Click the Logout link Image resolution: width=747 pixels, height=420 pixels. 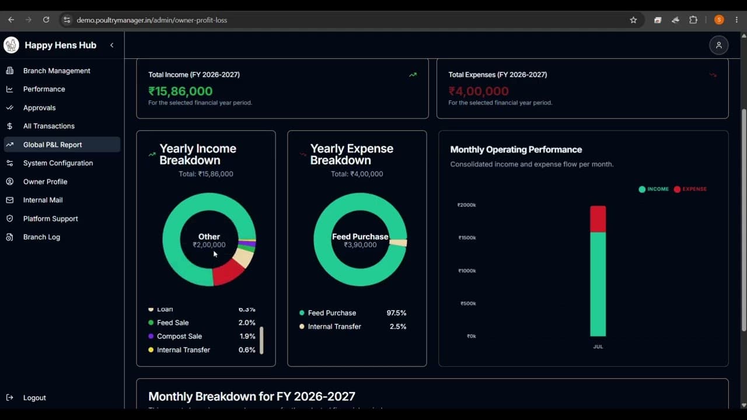point(34,398)
